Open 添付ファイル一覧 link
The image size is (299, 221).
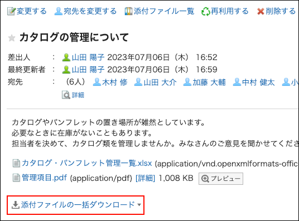(x=164, y=11)
